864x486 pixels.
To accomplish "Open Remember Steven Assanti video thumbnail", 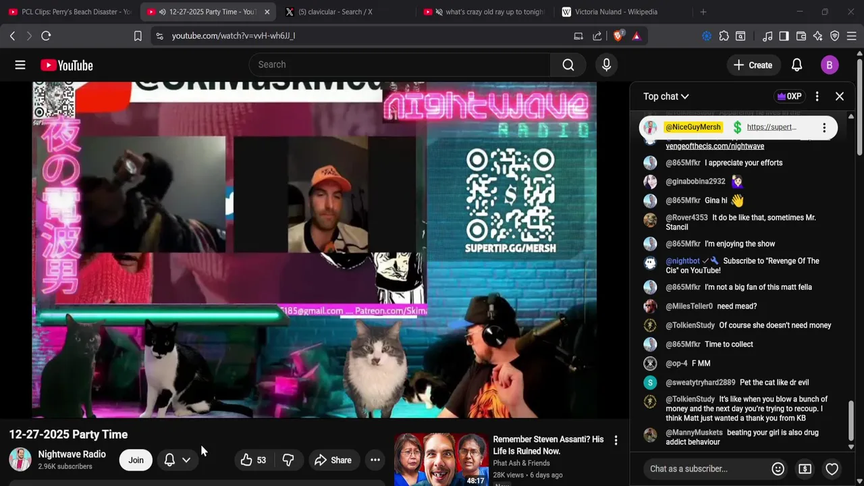I will 441,460.
